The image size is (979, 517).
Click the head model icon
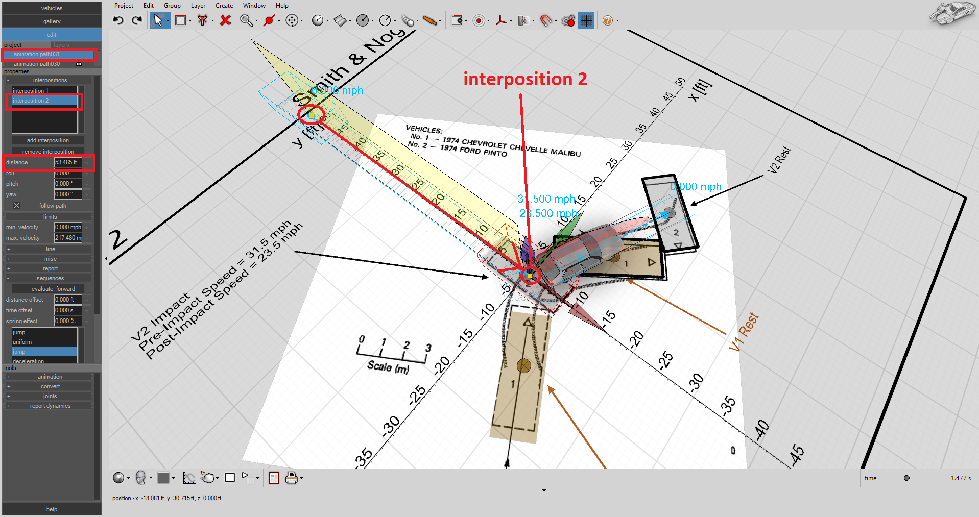(x=141, y=478)
